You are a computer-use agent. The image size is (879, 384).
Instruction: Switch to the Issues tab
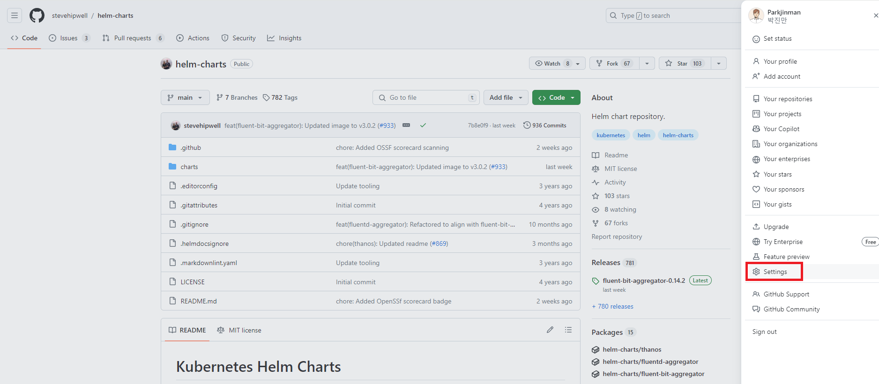(x=69, y=38)
